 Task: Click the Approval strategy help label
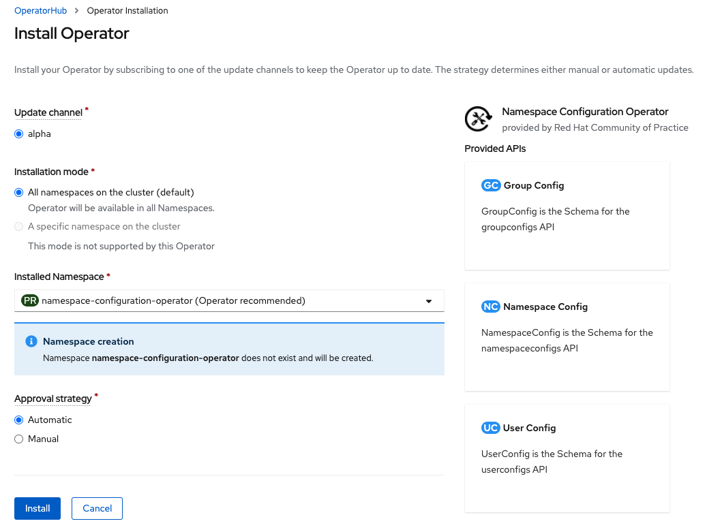(52, 398)
